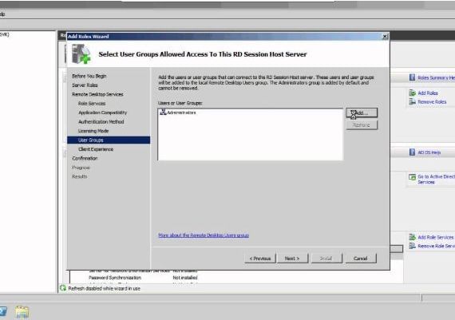
Task: Open the Server Roles wizard step
Action: [x=85, y=85]
